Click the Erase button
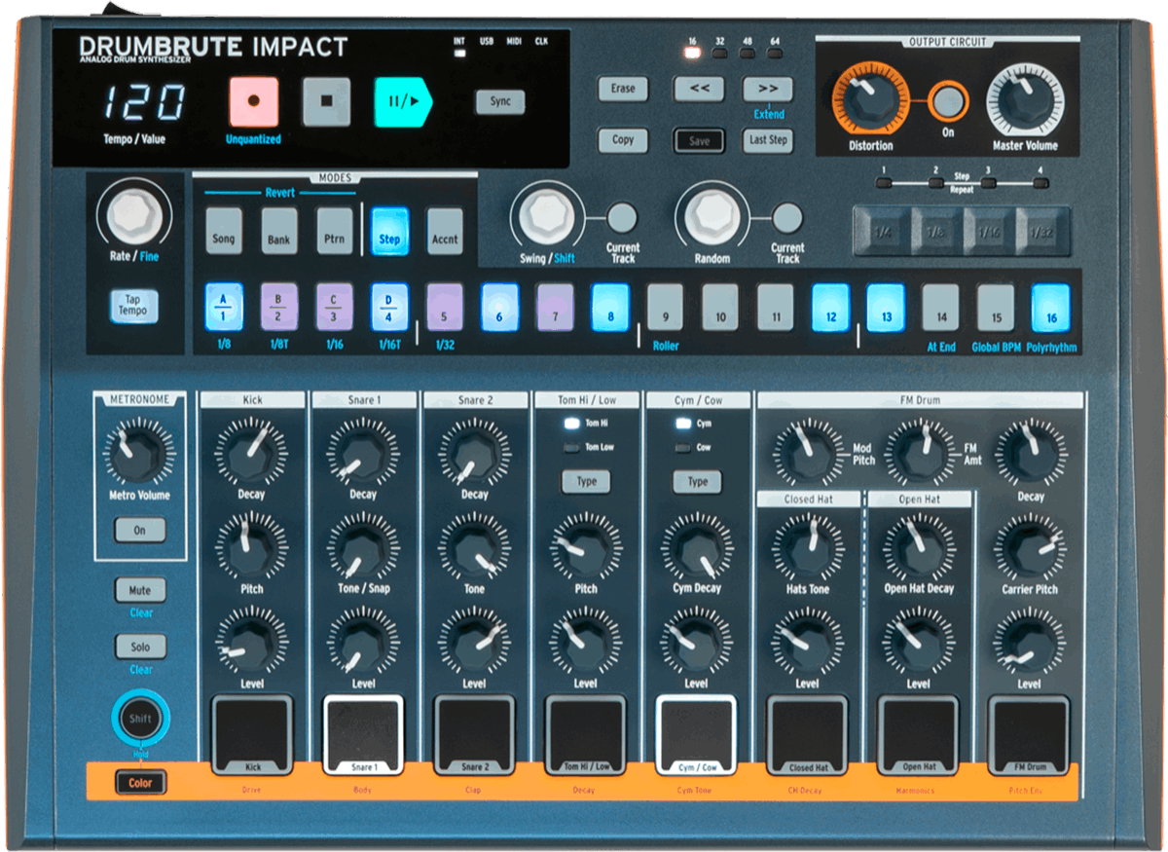The width and height of the screenshot is (1168, 852). [x=623, y=89]
